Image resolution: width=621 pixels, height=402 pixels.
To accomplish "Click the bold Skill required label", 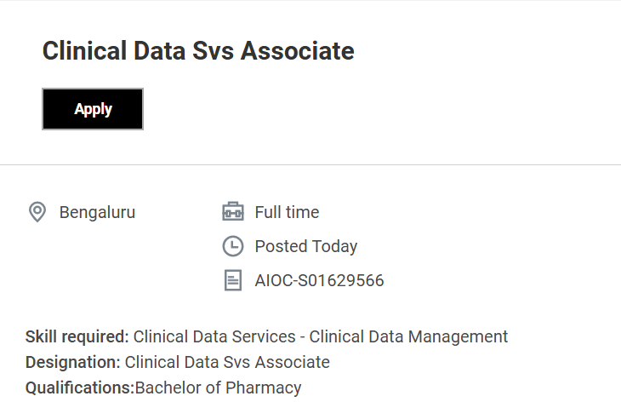I will pos(77,336).
